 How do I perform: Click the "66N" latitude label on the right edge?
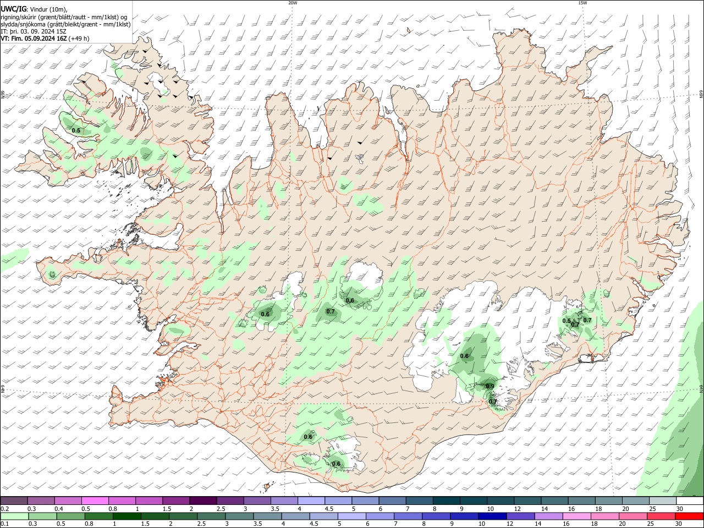[701, 95]
